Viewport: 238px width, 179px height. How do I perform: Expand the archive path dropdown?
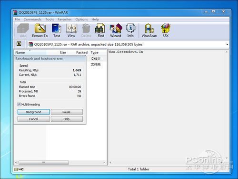click(x=227, y=44)
